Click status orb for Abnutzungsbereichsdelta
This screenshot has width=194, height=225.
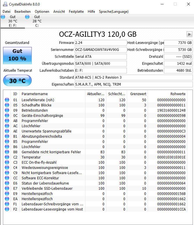tap(7, 136)
